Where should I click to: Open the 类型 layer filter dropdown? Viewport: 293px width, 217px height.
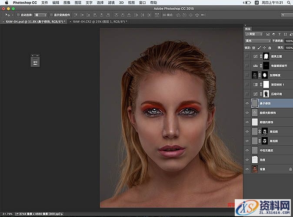254,34
